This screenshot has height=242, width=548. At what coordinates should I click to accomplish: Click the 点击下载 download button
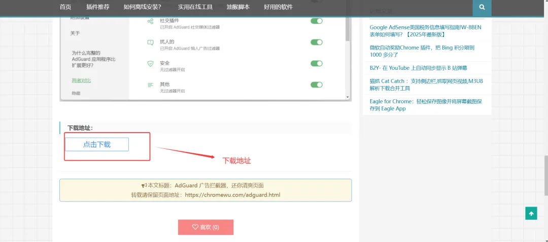pyautogui.click(x=97, y=144)
